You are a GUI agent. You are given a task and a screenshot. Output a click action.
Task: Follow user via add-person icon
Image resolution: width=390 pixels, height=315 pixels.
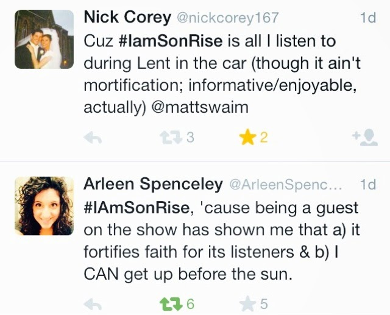pyautogui.click(x=365, y=138)
